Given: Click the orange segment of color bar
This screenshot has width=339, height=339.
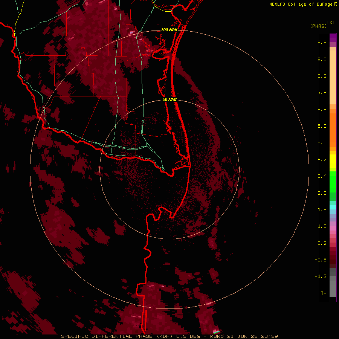Looking at the screenshot, I should pyautogui.click(x=333, y=130).
